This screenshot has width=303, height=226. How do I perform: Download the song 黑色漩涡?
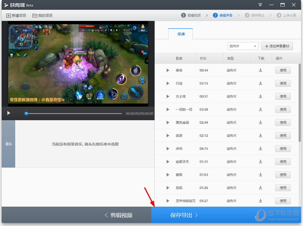[x=261, y=122]
